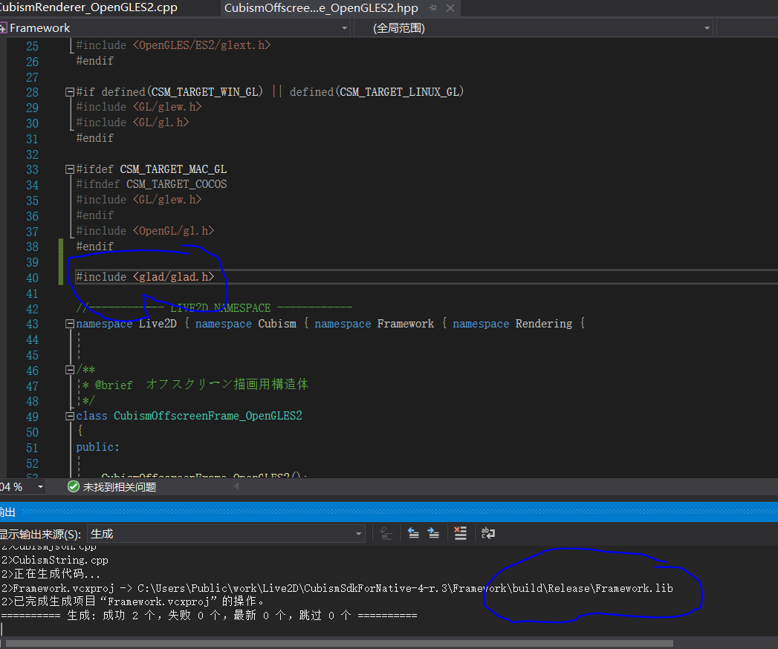
Task: Open the editor zoom percentage dropdown
Action: point(40,487)
